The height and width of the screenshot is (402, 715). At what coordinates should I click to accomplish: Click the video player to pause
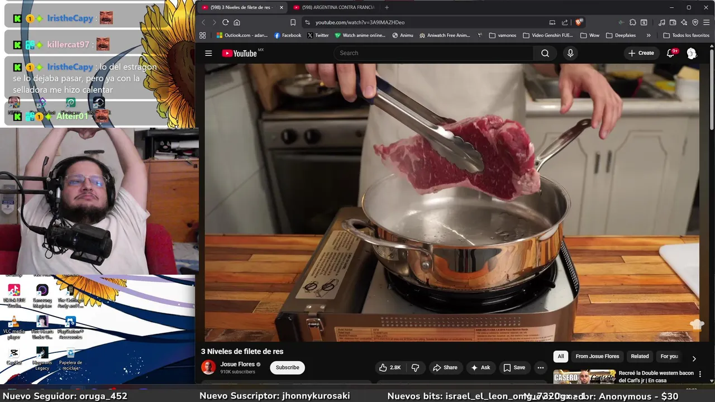pos(451,202)
